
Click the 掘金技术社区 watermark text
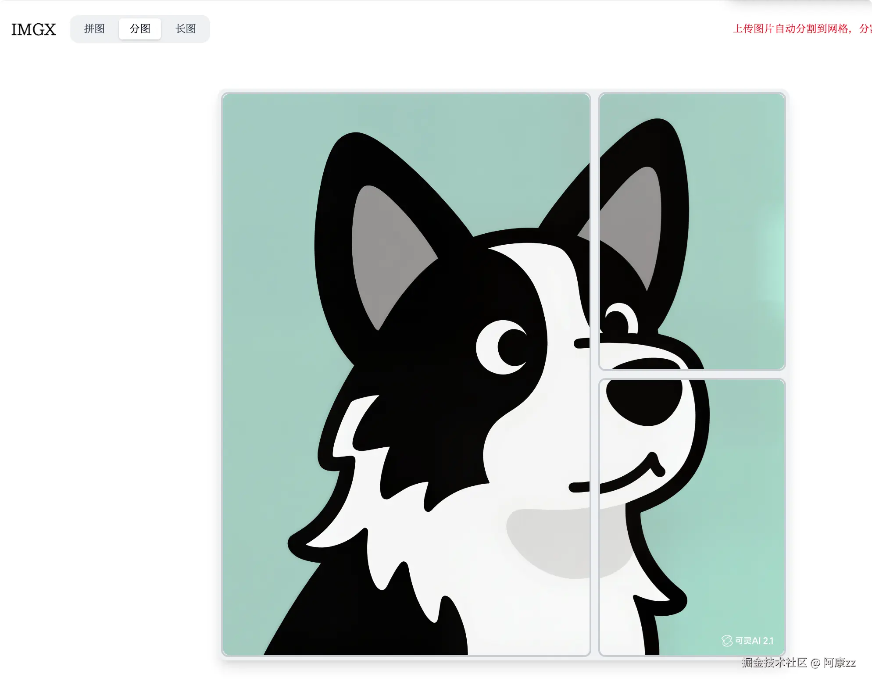[x=774, y=663]
